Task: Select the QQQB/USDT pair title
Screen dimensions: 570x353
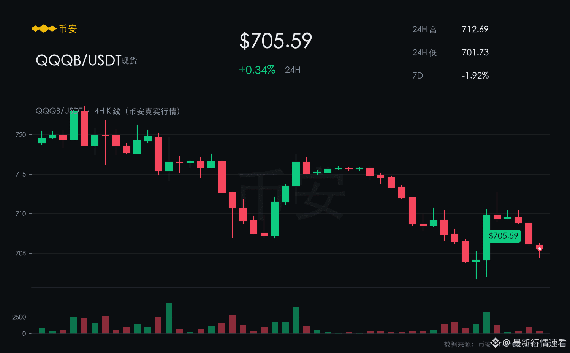Action: (78, 60)
